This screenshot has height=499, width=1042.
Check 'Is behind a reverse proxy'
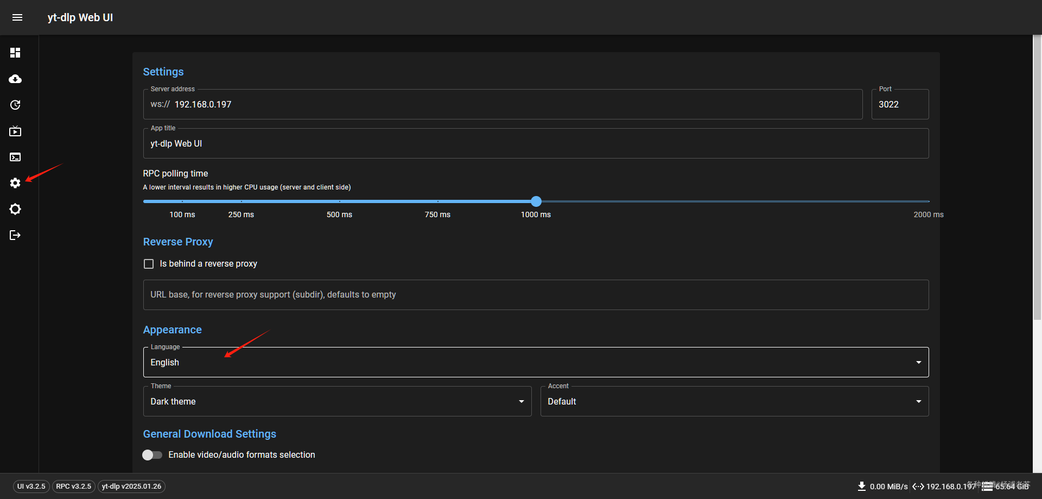(149, 264)
